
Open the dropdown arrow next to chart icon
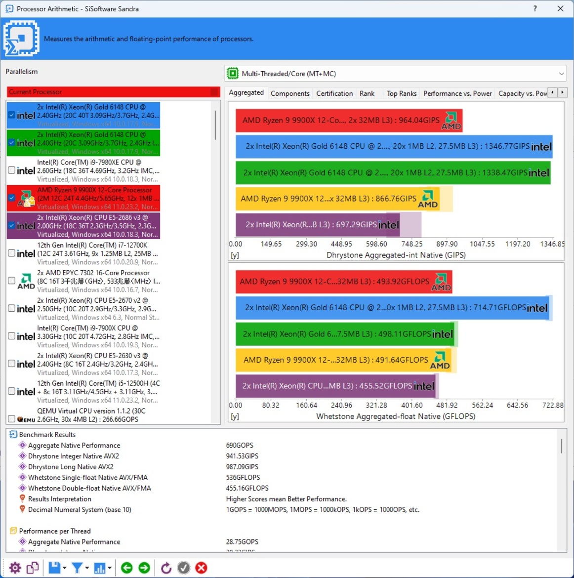[x=110, y=568]
